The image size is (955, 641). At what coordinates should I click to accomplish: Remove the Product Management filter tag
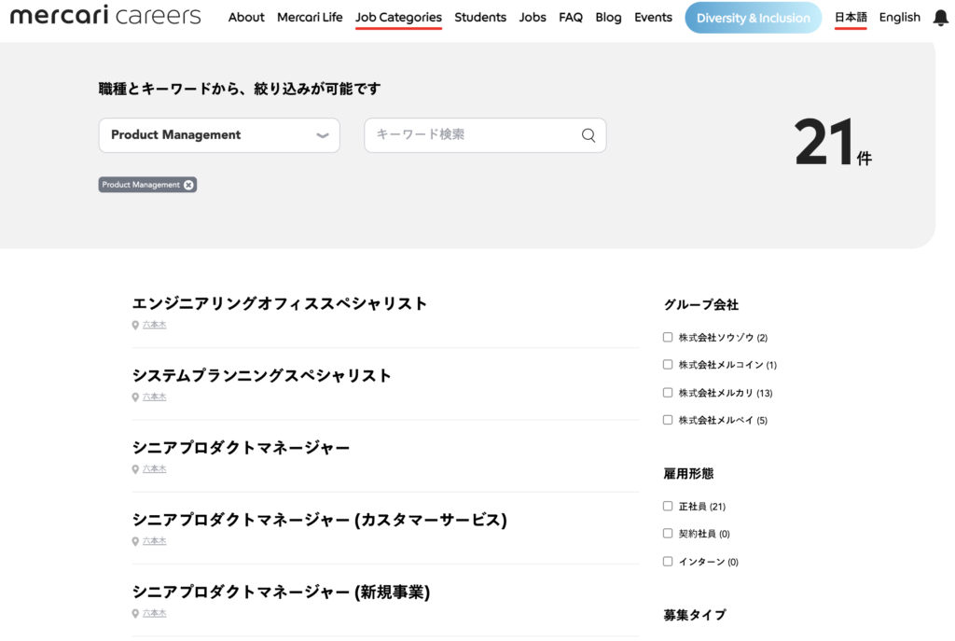[x=188, y=185]
